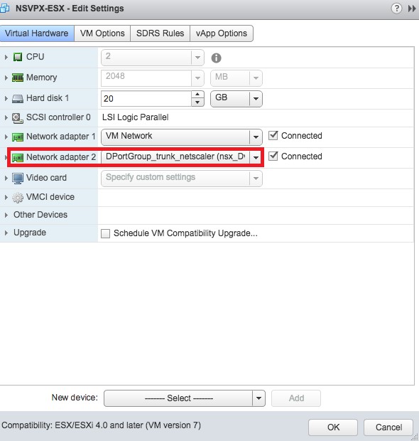Uncheck Connected for Network adapter 1
This screenshot has width=419, height=441.
coord(273,136)
